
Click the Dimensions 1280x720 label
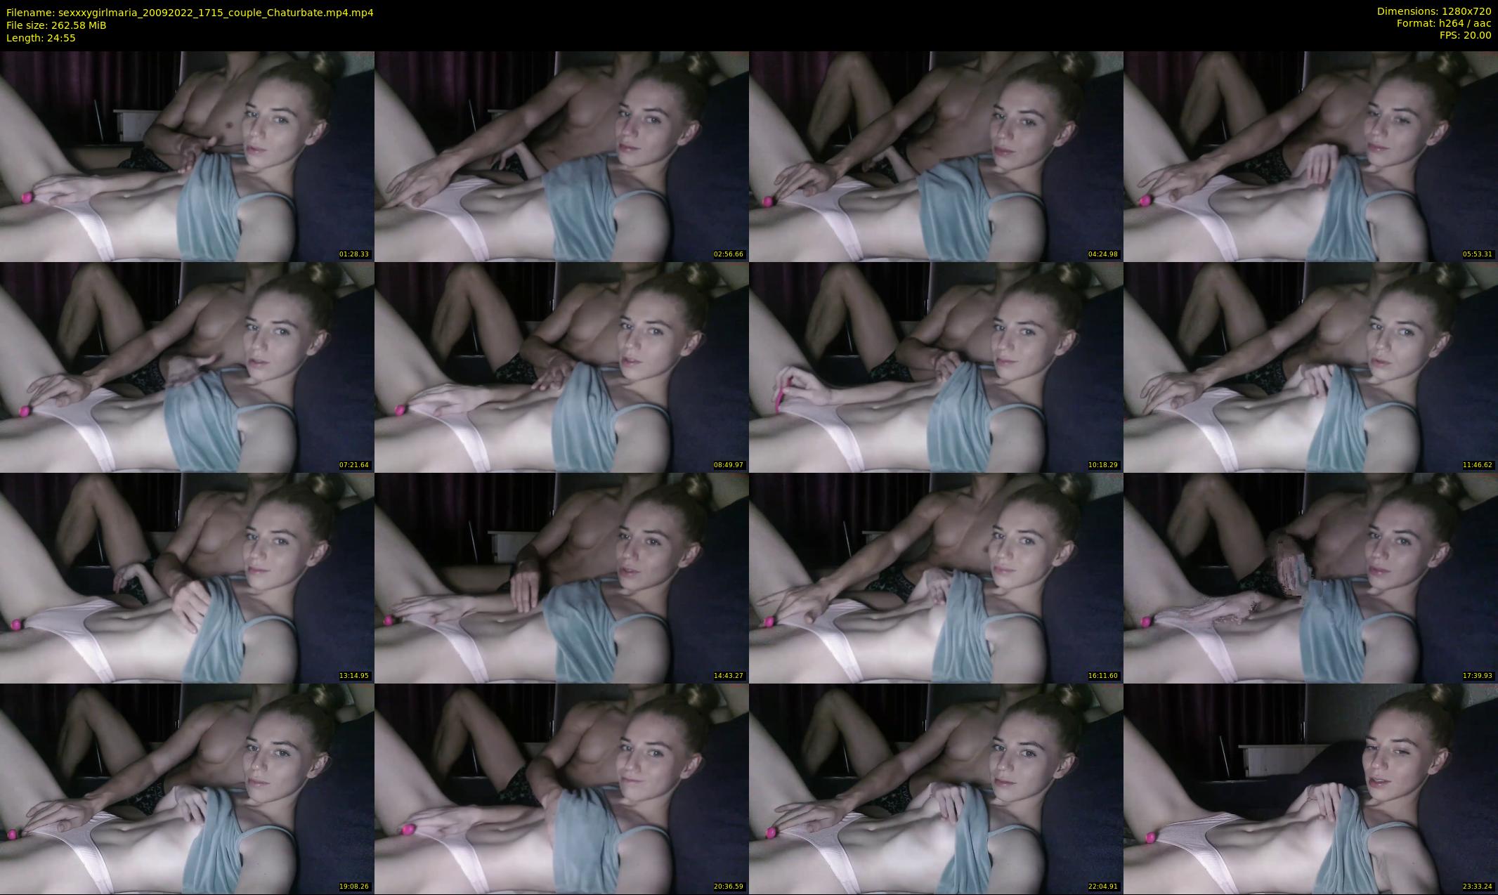point(1433,11)
